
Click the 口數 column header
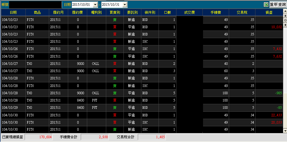(167, 13)
